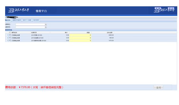This screenshot has height=105, width=179.
Task: Click the university logo beside 缴费平台
Action: (x=19, y=10)
